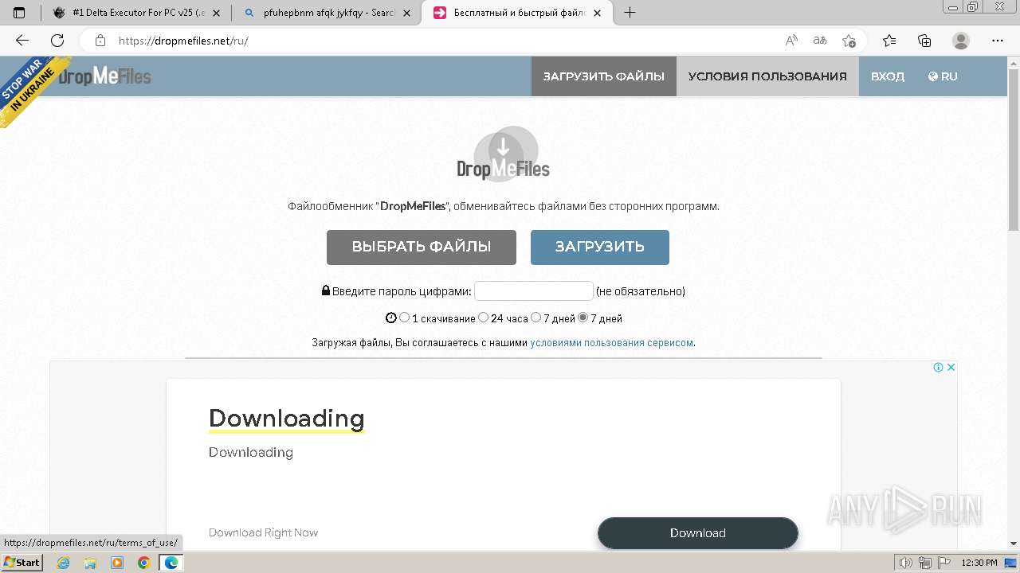This screenshot has height=573, width=1020.
Task: Open the Start menu
Action: point(22,563)
